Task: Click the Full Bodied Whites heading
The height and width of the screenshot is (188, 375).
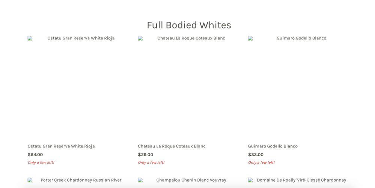Action: [x=189, y=25]
